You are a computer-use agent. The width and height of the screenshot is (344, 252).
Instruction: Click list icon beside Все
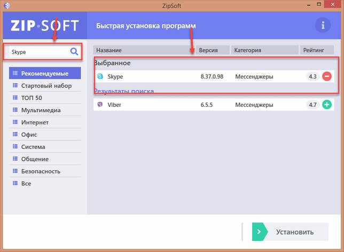(x=15, y=183)
